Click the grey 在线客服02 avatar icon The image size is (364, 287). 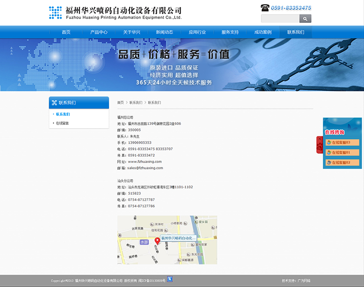(x=329, y=162)
